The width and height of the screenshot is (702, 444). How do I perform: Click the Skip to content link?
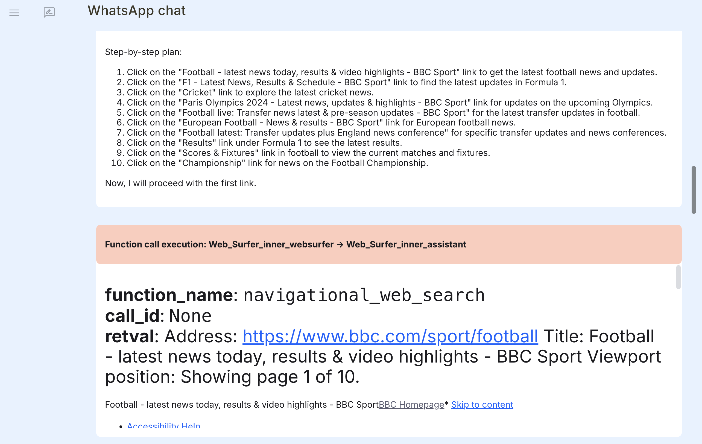click(482, 405)
